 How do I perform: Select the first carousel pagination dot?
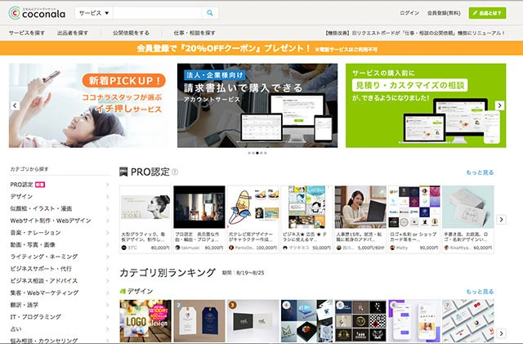point(249,153)
